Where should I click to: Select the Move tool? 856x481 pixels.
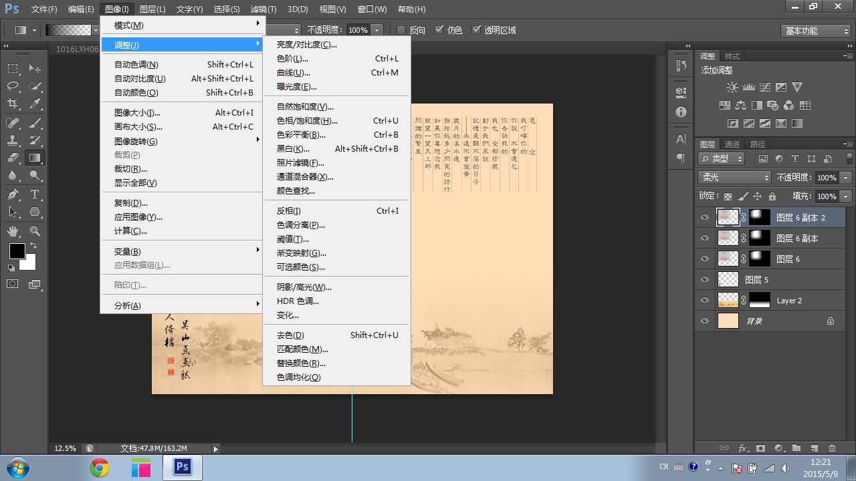tap(35, 68)
